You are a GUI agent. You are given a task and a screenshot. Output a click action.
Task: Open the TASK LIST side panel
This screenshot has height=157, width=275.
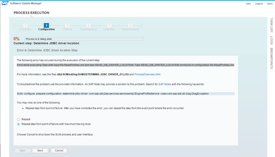click(x=272, y=25)
